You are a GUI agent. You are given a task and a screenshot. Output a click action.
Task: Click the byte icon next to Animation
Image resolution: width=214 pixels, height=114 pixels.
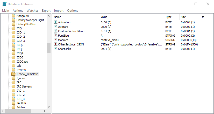55,22
